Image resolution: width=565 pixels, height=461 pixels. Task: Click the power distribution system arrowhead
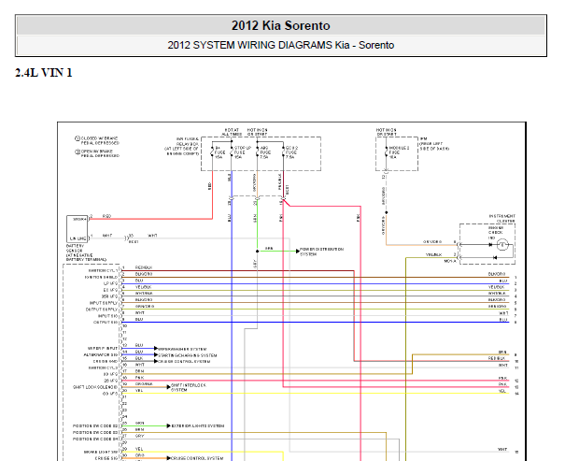pos(298,251)
